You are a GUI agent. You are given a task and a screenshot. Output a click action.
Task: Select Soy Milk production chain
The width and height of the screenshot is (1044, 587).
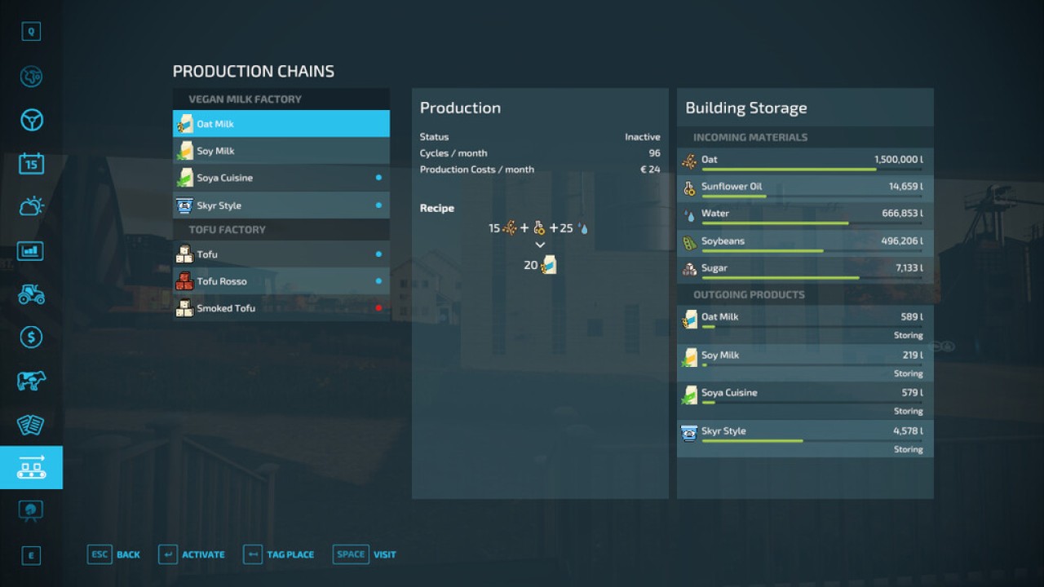click(x=281, y=151)
